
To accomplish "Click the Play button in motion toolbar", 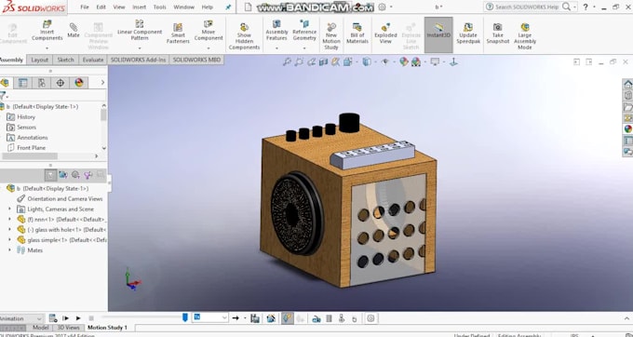I will tap(78, 318).
